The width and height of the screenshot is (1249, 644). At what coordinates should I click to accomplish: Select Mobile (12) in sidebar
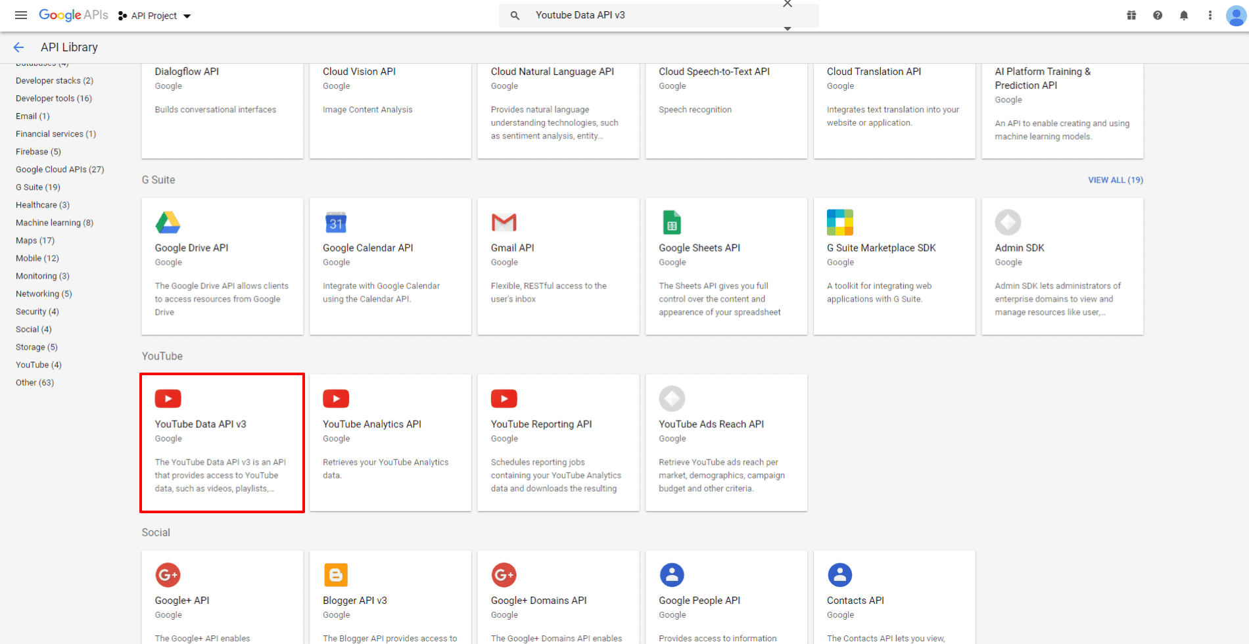37,258
